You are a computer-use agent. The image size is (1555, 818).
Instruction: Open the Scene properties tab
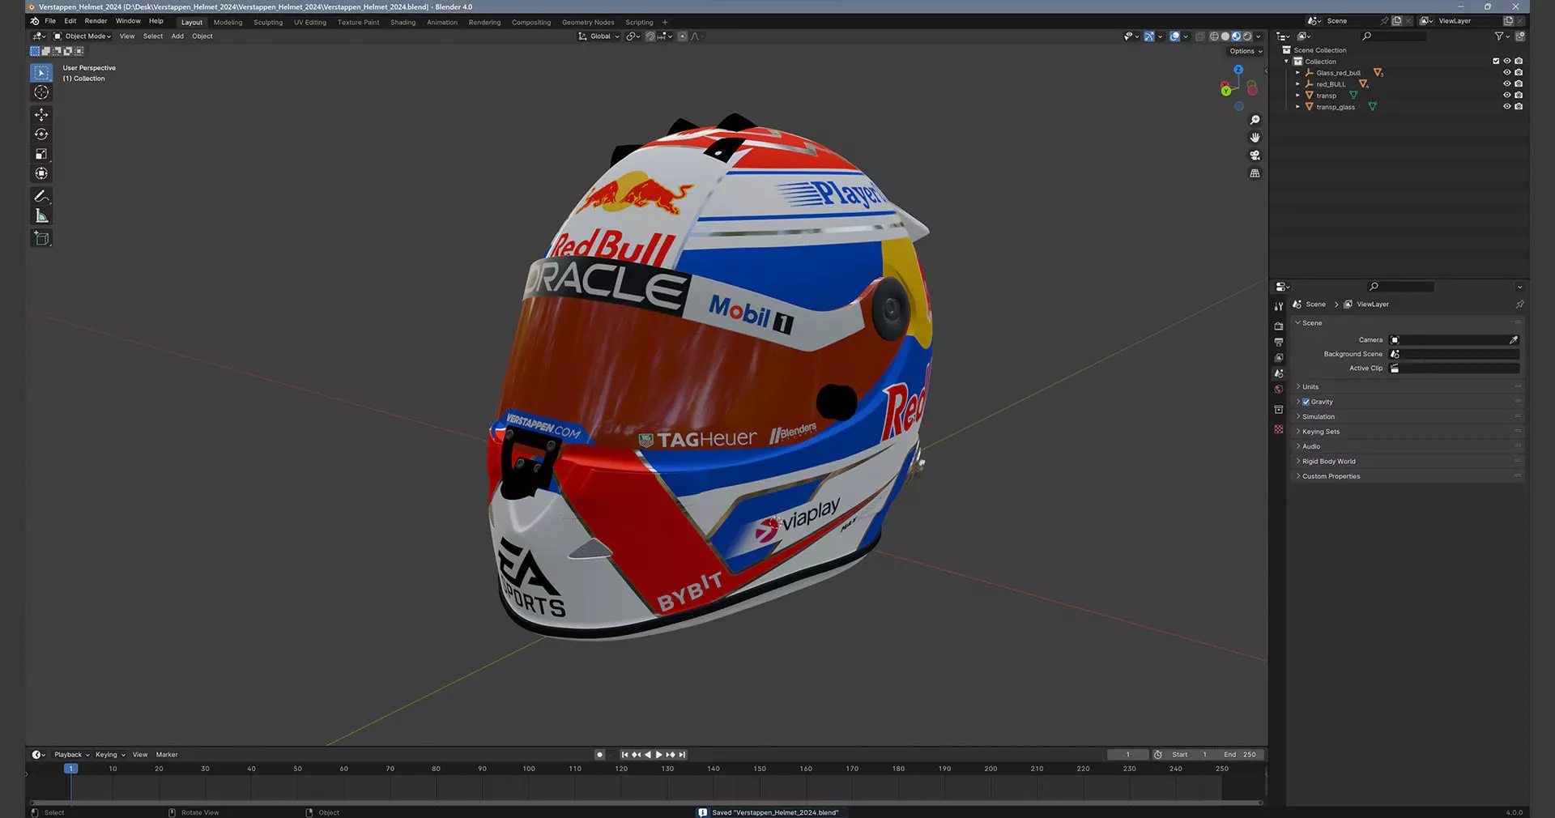(1279, 373)
